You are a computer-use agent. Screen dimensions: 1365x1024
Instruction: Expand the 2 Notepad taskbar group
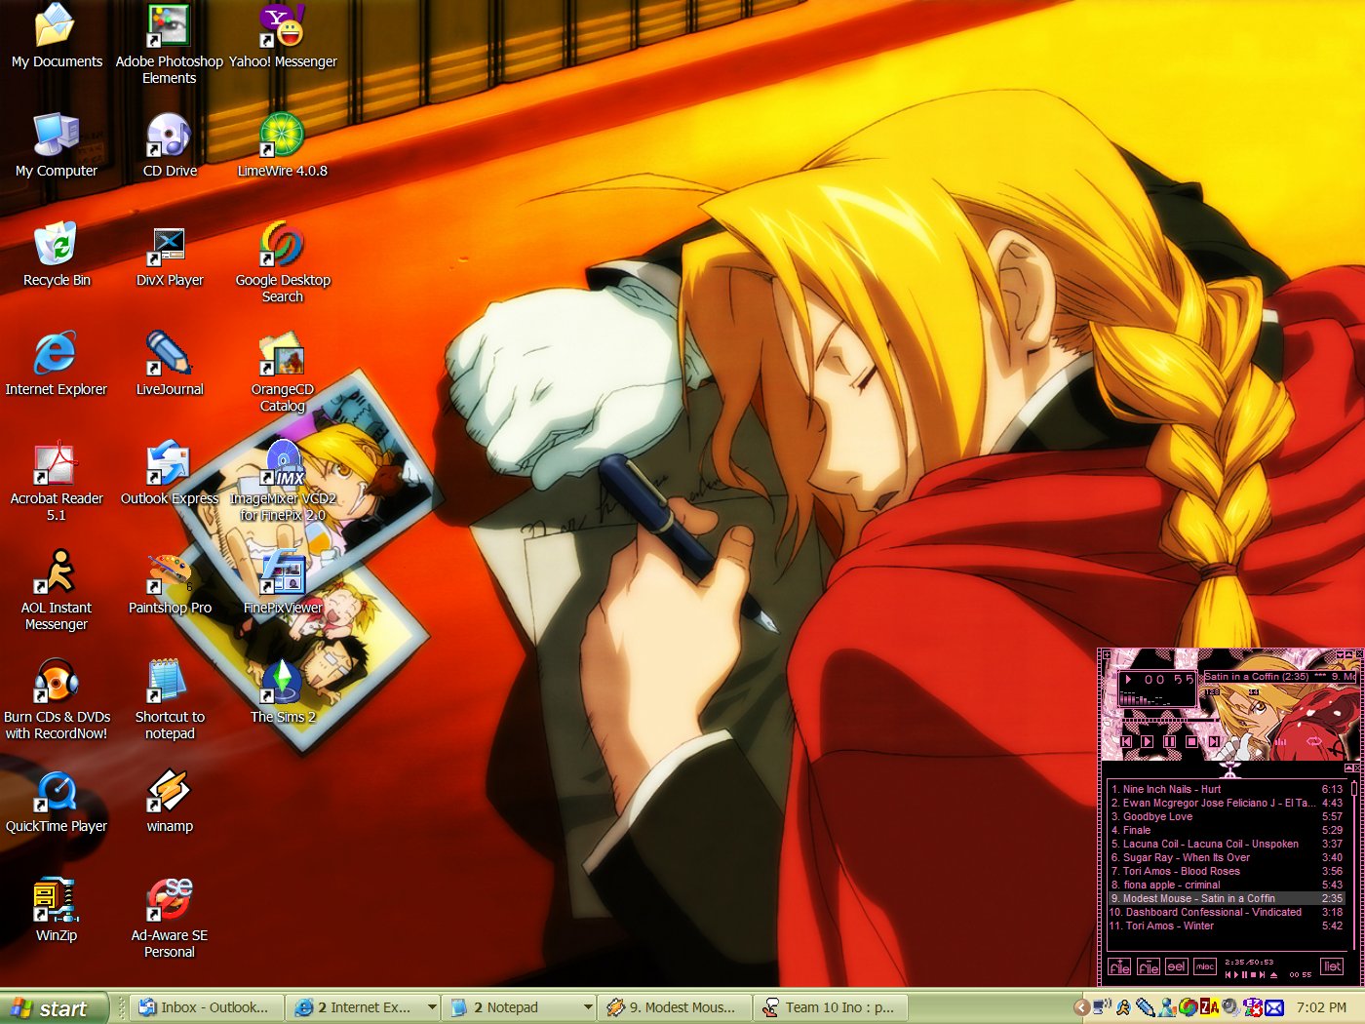click(x=521, y=1007)
